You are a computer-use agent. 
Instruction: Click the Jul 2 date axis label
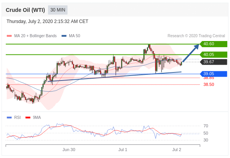coord(177,150)
